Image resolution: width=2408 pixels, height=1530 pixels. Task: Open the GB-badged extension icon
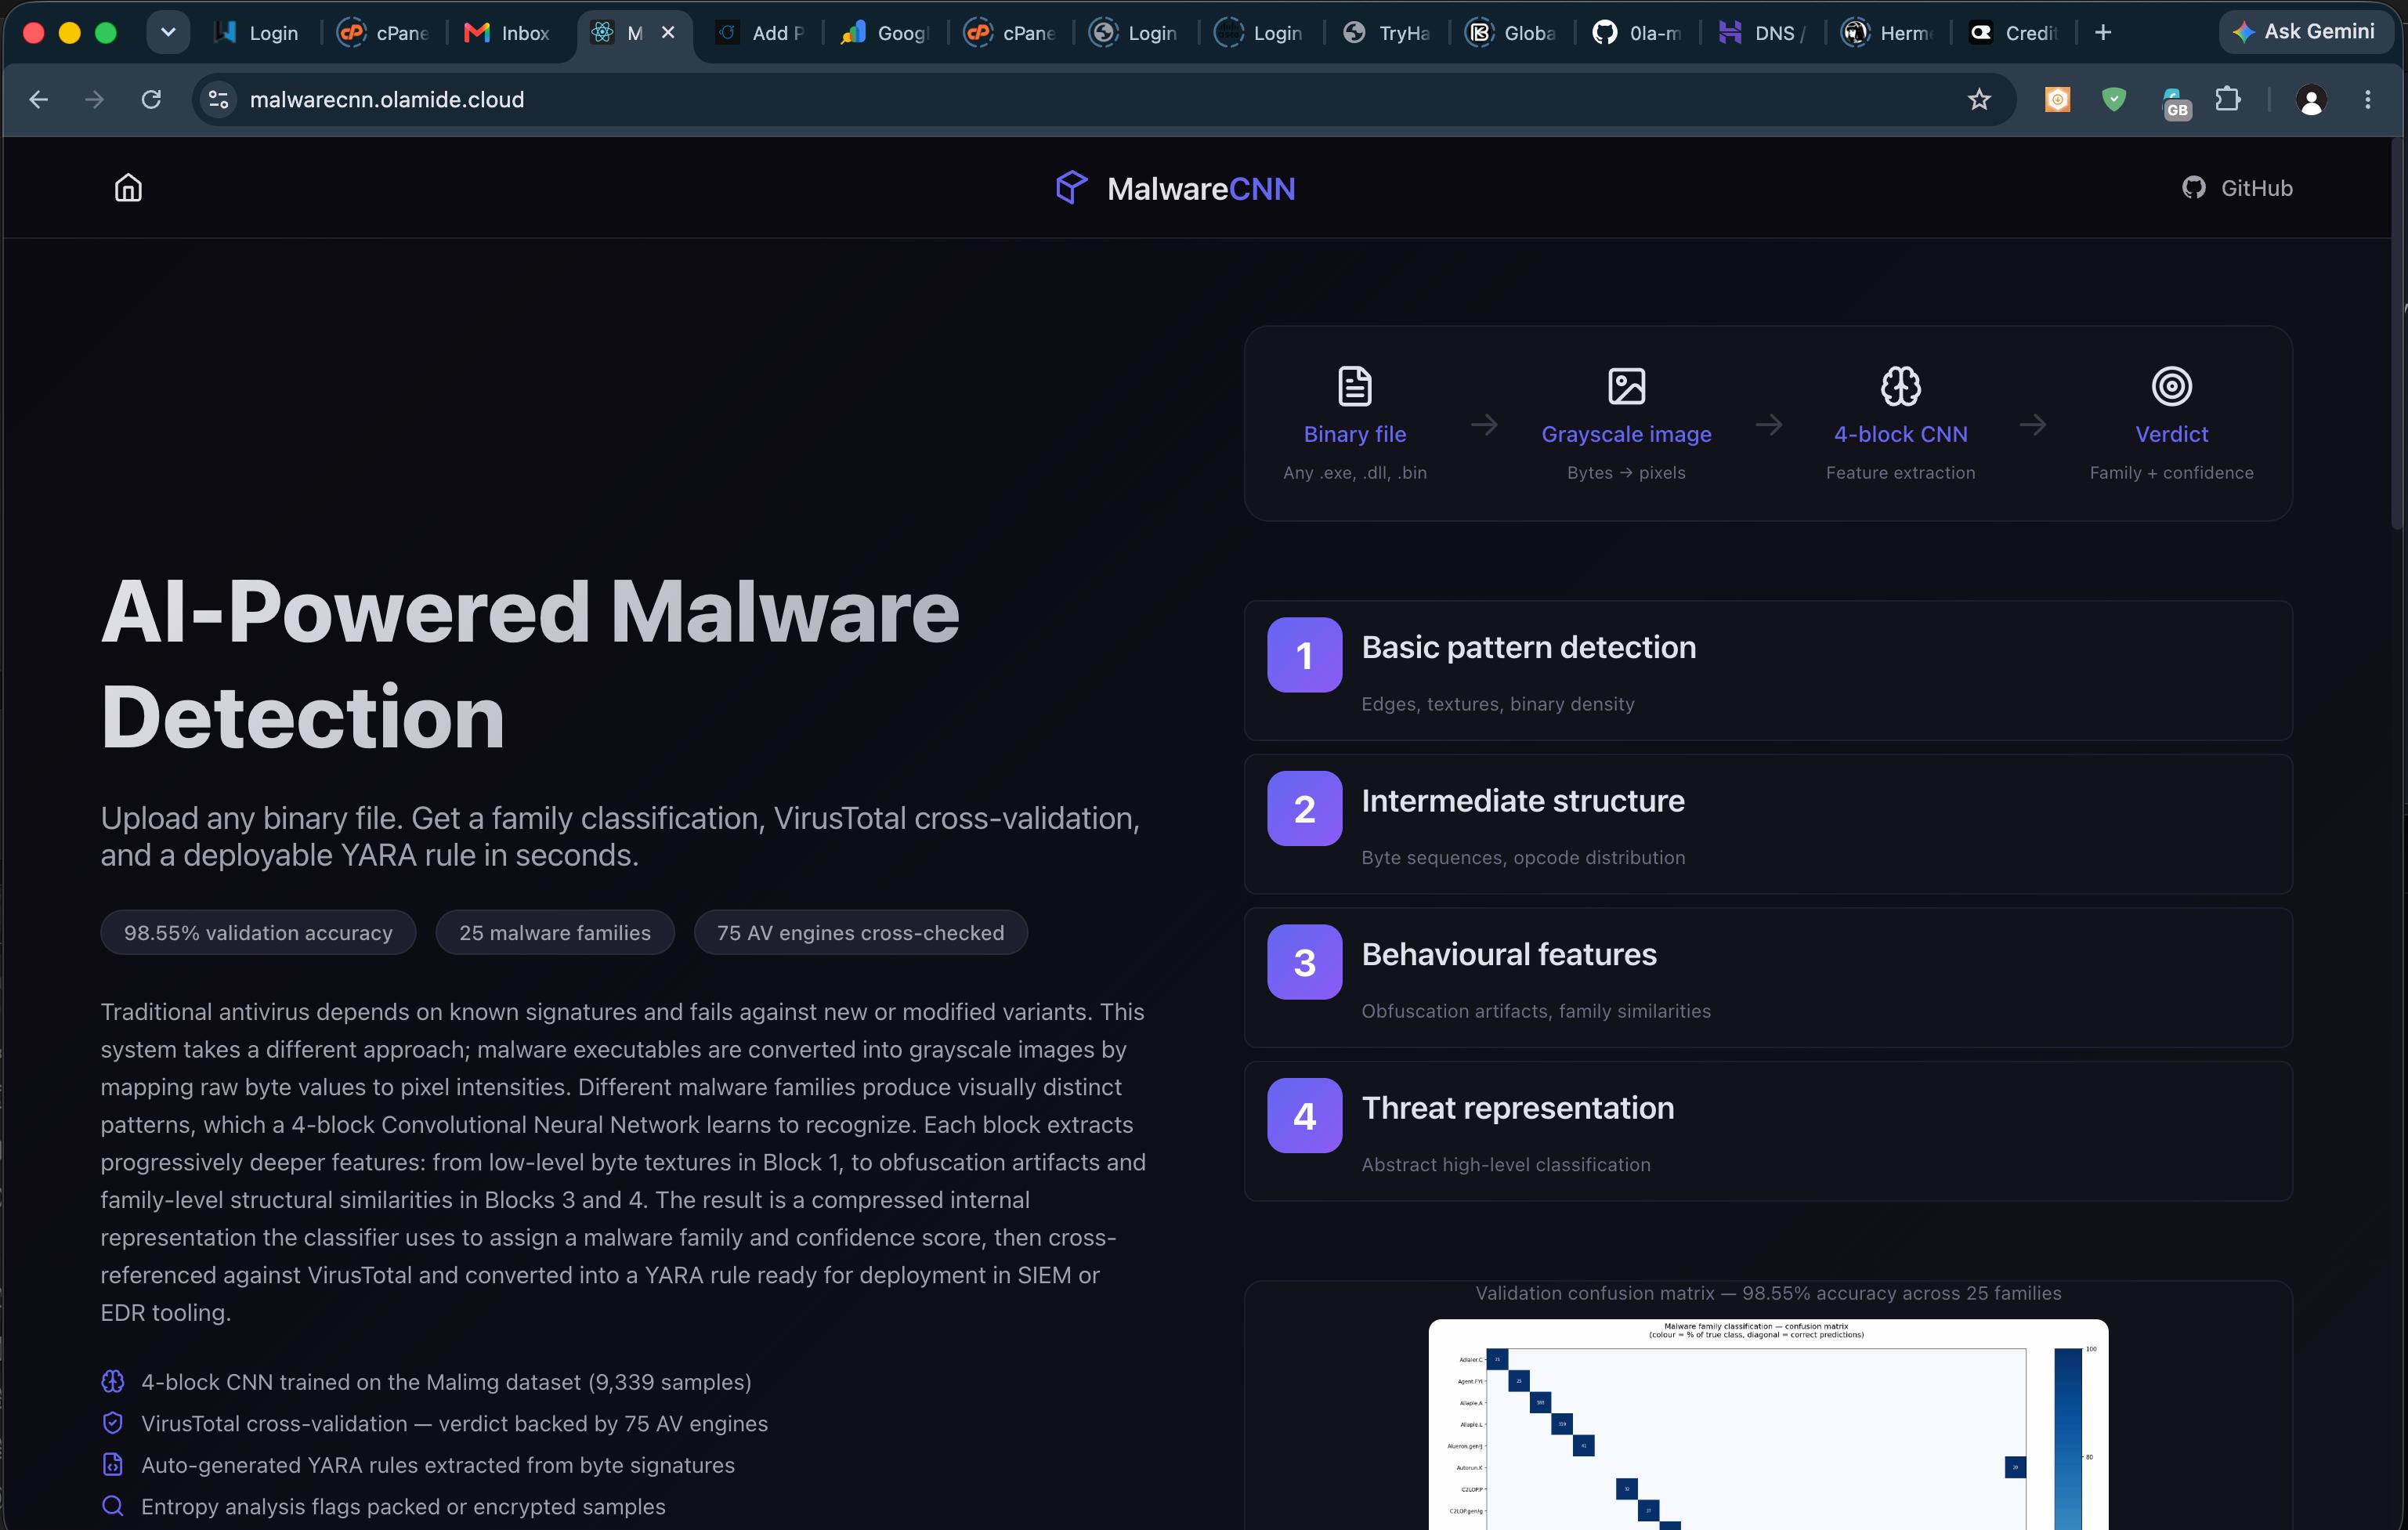2175,103
